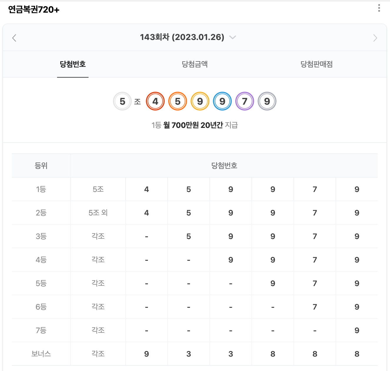Click the gray group number 5 ball
The image size is (390, 371).
pos(122,101)
